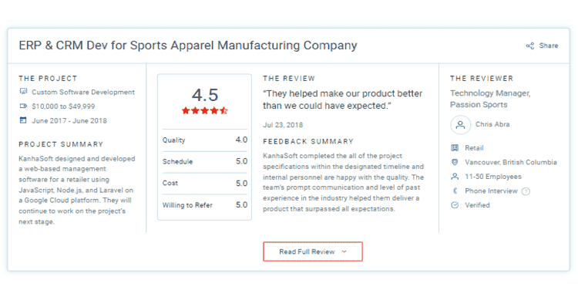Expand the Read Full Review button
This screenshot has width=578, height=297.
click(x=313, y=251)
